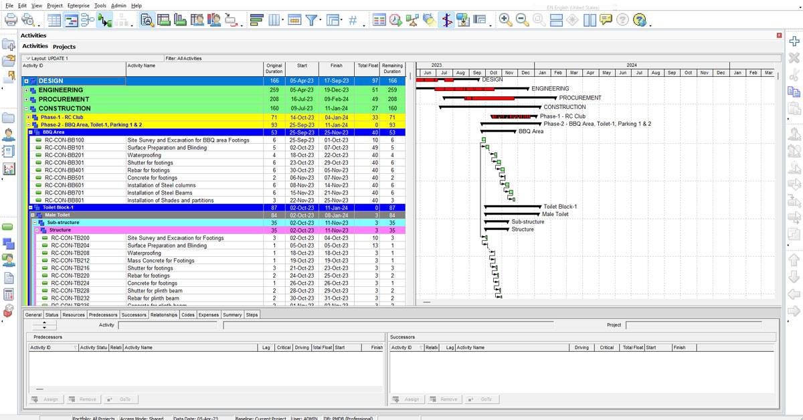The width and height of the screenshot is (803, 420).
Task: Select the Expenses detail tab
Action: [x=209, y=314]
